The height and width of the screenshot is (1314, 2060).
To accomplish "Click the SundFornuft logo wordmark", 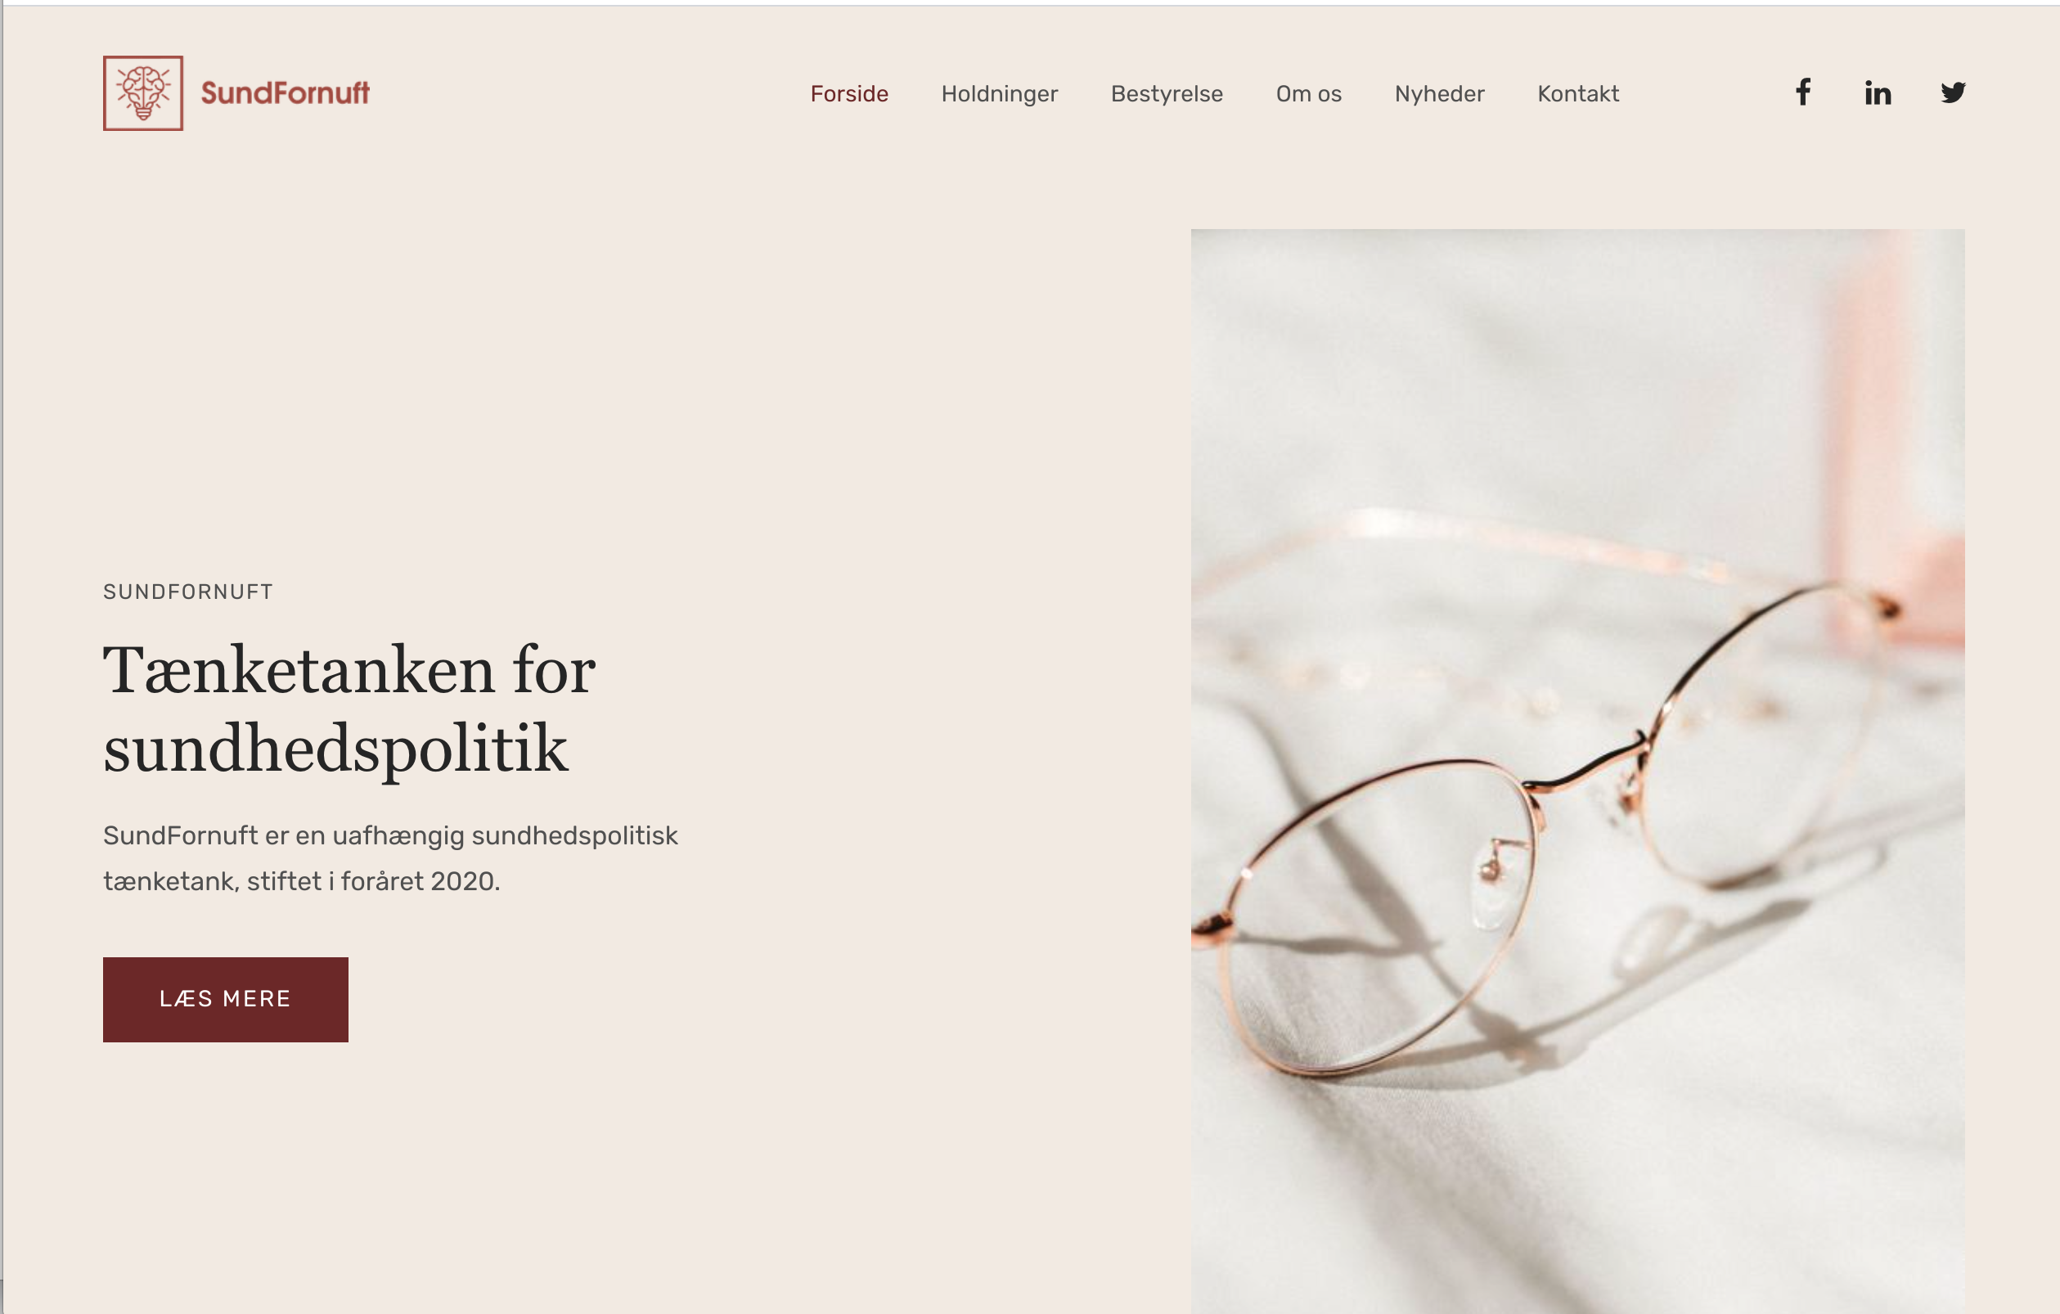I will tap(285, 92).
